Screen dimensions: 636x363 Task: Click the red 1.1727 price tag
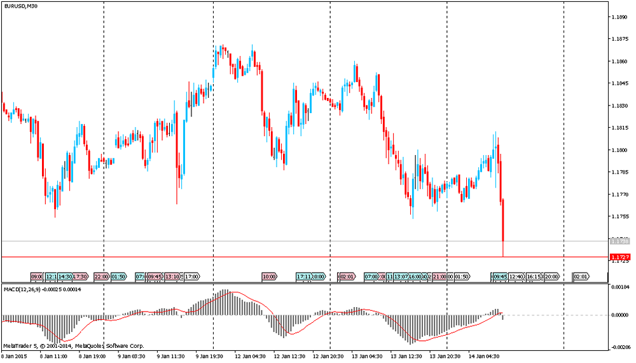619,257
